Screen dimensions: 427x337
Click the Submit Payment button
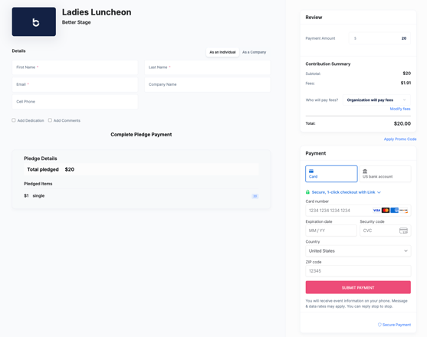358,287
